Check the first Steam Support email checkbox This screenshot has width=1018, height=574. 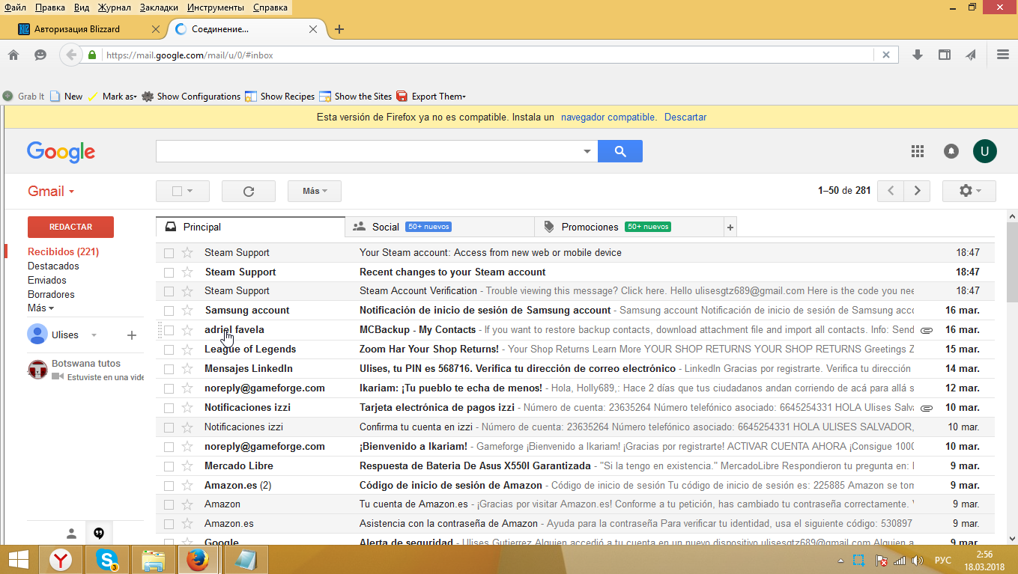169,253
